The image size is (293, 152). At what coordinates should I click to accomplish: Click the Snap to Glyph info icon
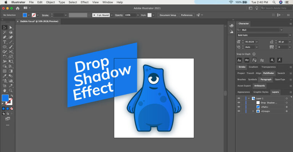coord(254,54)
